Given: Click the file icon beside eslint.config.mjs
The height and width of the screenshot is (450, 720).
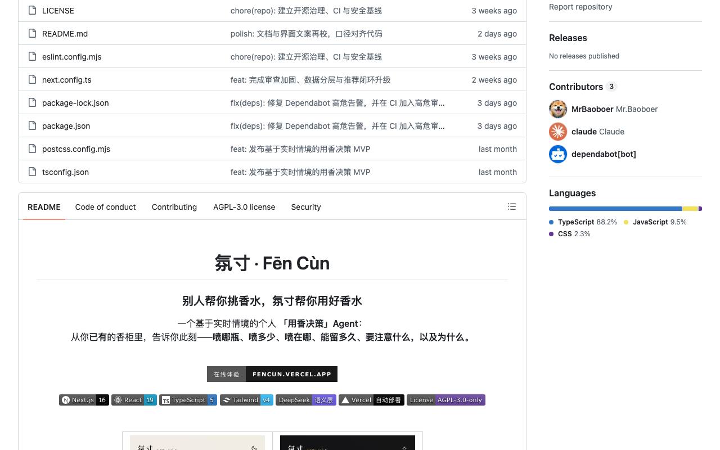Looking at the screenshot, I should [32, 57].
